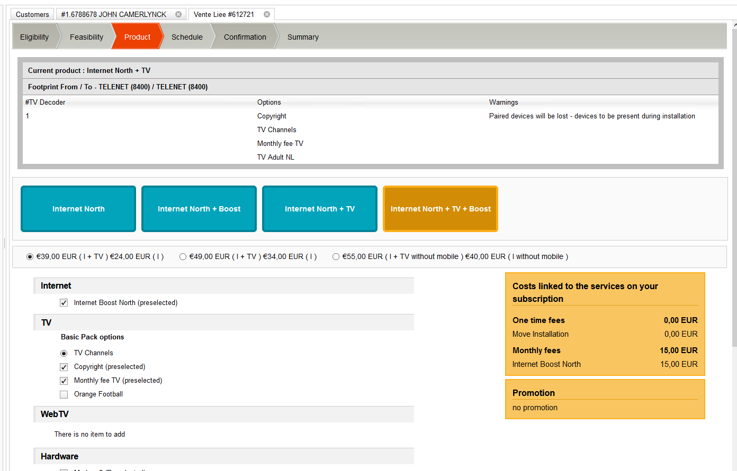Open the Summary step
Image resolution: width=737 pixels, height=471 pixels.
tap(303, 37)
